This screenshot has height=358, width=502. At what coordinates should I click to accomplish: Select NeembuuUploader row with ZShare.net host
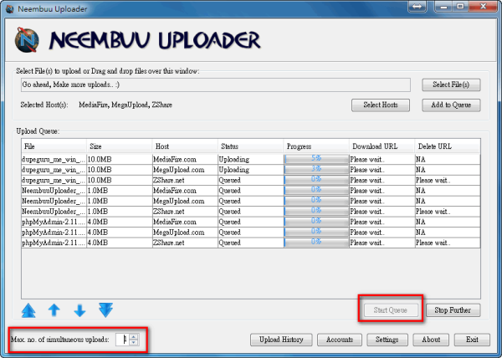[x=251, y=212]
